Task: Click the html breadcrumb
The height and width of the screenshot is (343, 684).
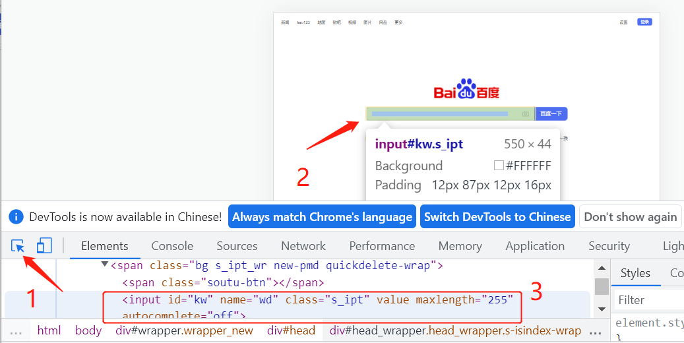Action: tap(49, 330)
